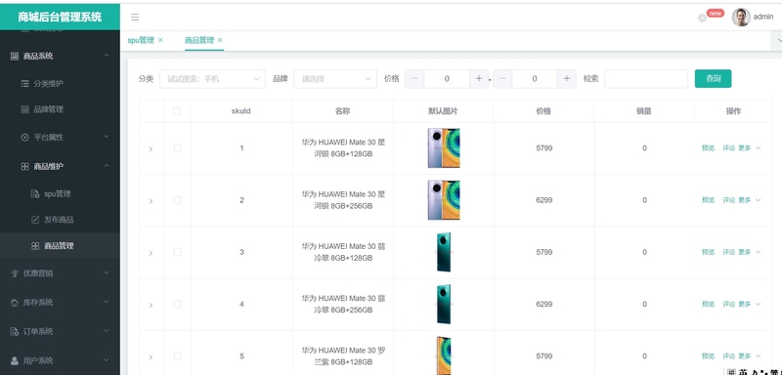Click the minimum price value field

click(447, 79)
